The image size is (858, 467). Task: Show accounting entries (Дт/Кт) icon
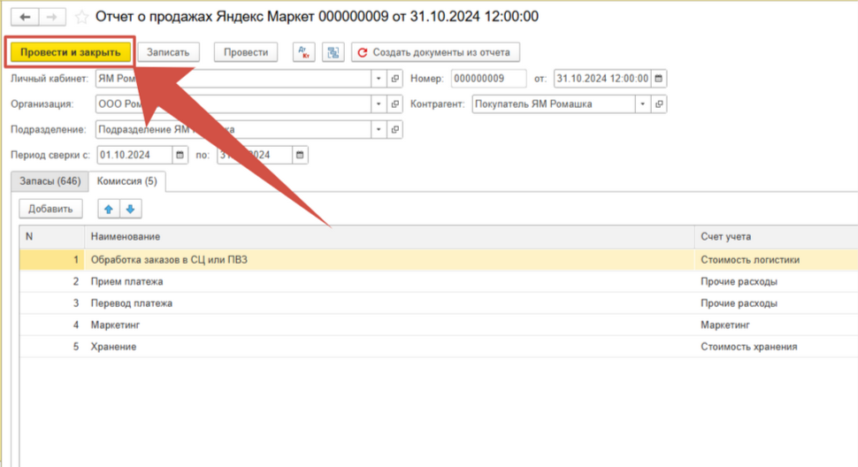point(304,52)
